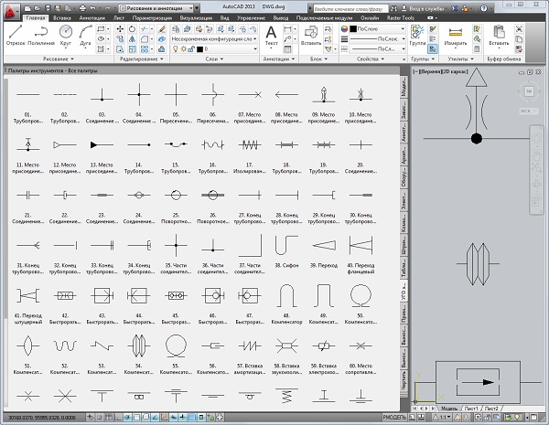This screenshot has width=549, height=425.
Task: Click the Текст annotation tool
Action: [x=272, y=34]
